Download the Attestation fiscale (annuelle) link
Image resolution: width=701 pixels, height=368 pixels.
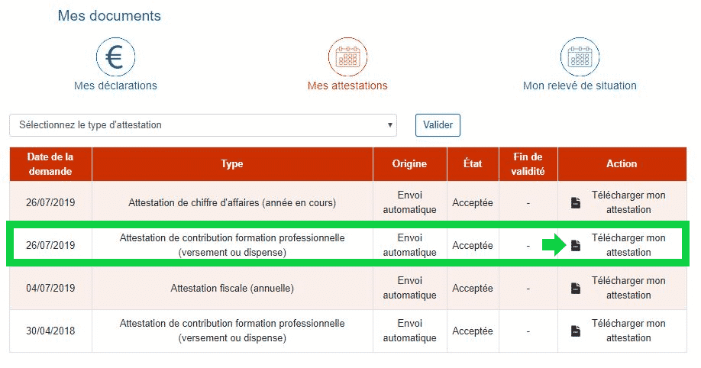pos(628,288)
